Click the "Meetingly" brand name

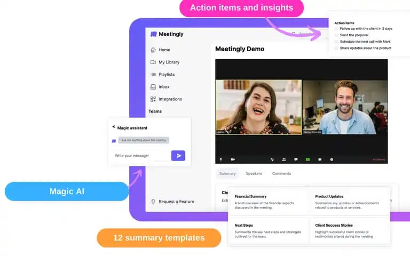pyautogui.click(x=171, y=34)
